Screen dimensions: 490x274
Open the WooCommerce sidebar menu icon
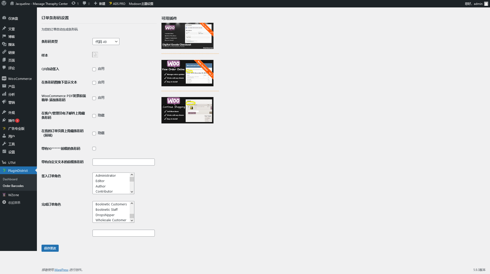tap(4, 79)
